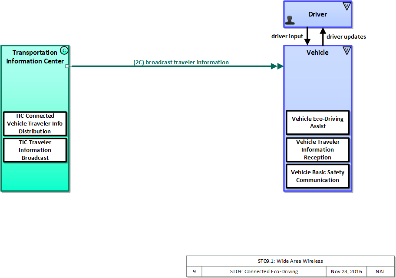This screenshot has width=396, height=278.
Task: Click the triangle V icon in Driver box
Action: [346, 6]
